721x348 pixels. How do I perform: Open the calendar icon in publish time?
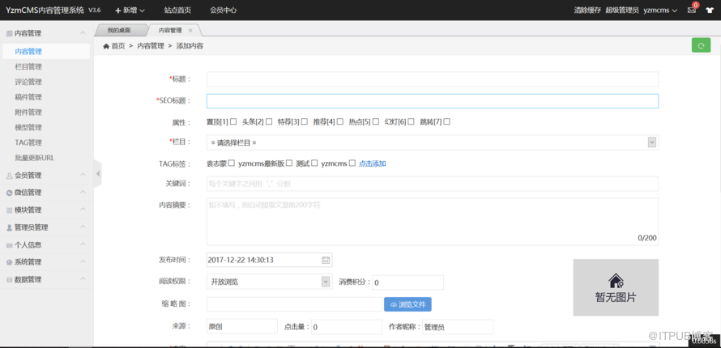point(326,260)
